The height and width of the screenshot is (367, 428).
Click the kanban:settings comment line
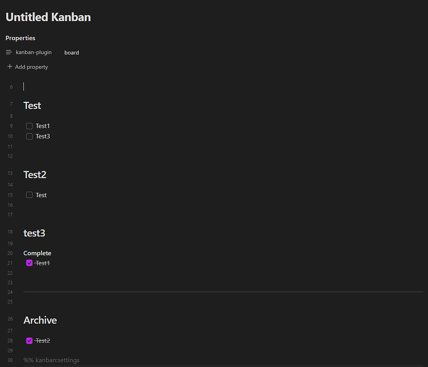[51, 360]
